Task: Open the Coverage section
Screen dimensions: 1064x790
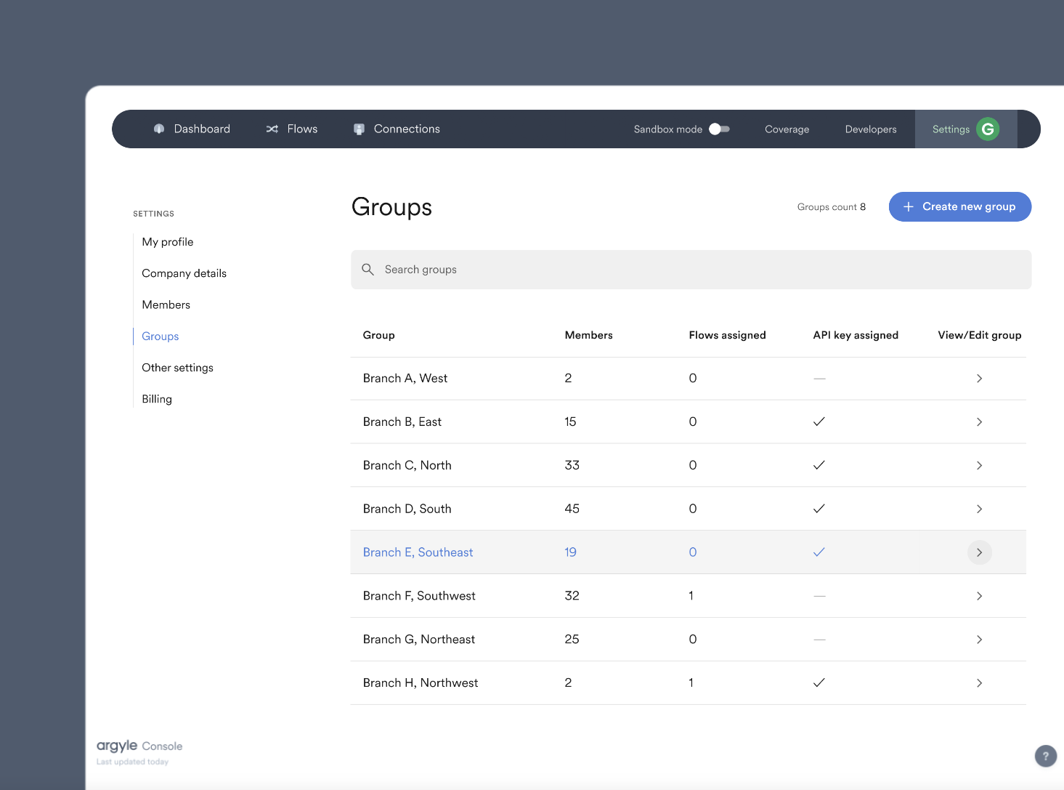Action: click(x=787, y=129)
